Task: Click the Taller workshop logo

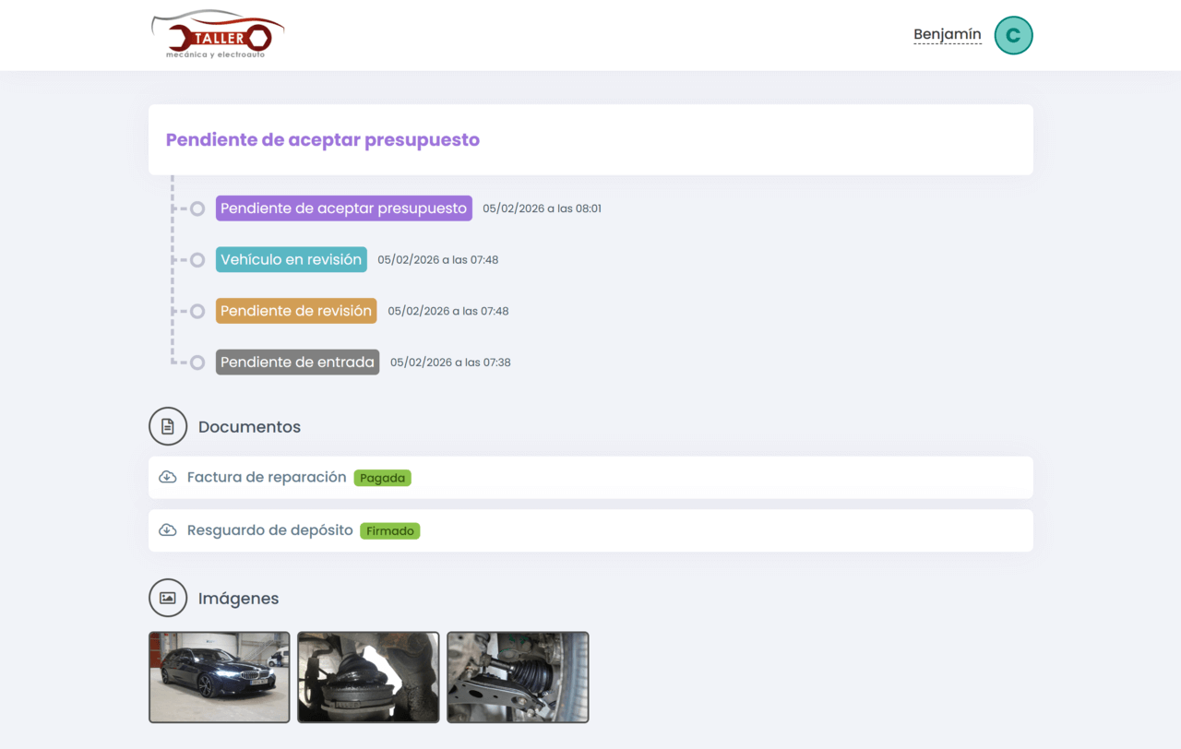Action: click(218, 34)
